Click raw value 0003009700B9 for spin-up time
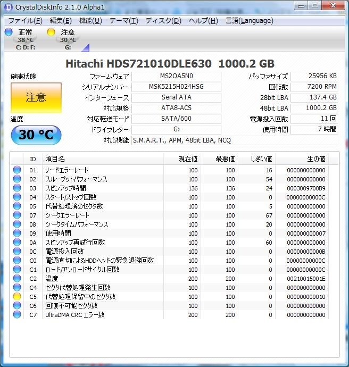This screenshot has height=367, width=349. [x=306, y=188]
